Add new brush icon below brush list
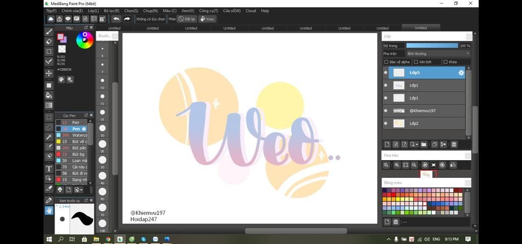 (x=69, y=190)
